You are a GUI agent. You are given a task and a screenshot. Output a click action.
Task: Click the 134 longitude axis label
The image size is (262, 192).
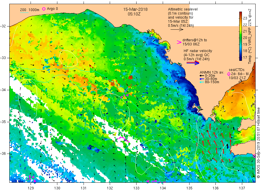pyautogui.click(x=163, y=188)
